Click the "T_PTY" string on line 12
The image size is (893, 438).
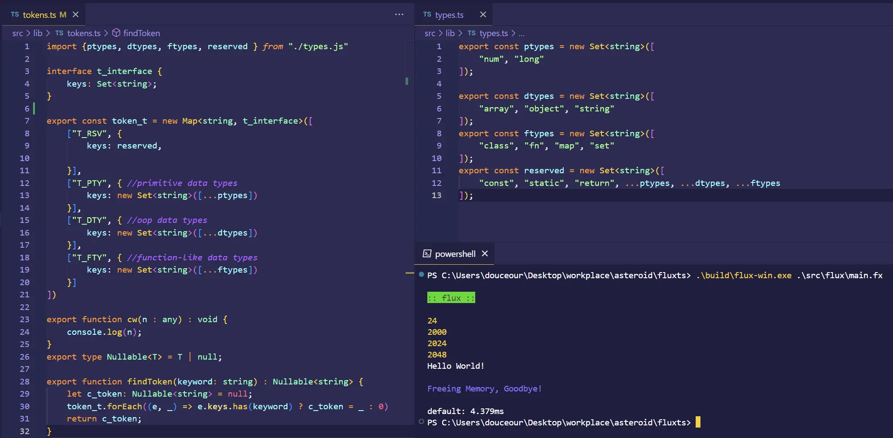(x=89, y=183)
